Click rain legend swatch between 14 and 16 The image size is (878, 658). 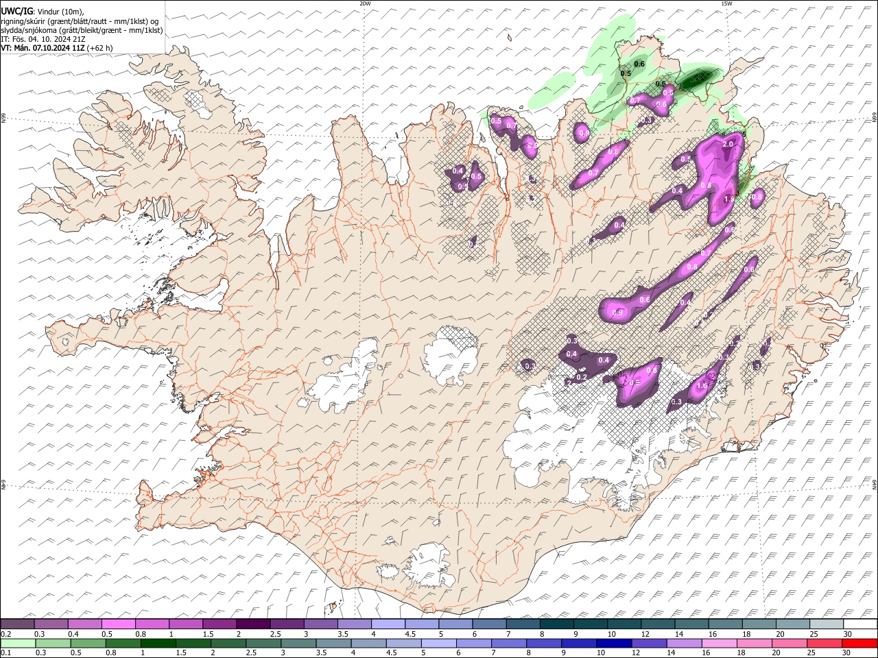[x=684, y=643]
